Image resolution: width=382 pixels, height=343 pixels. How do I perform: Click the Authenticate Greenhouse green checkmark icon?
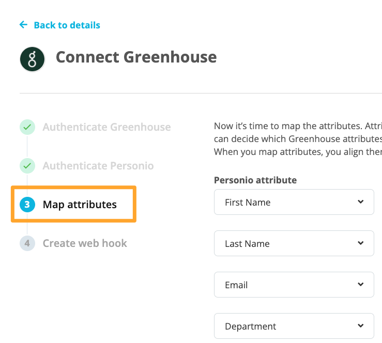[27, 127]
